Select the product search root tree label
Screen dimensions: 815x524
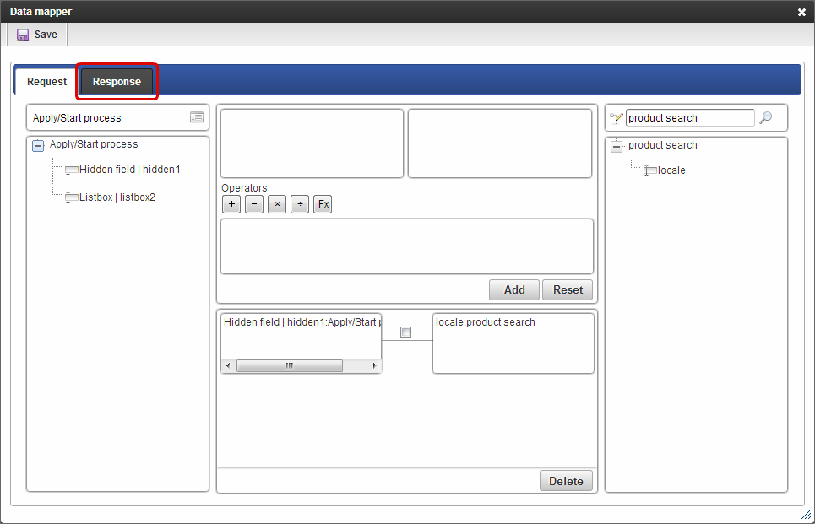click(663, 145)
